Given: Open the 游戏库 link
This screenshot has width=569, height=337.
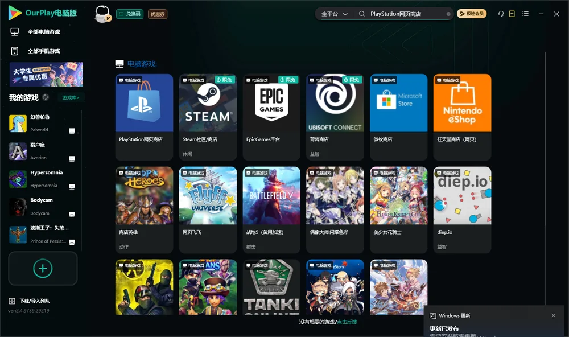Looking at the screenshot, I should 71,98.
